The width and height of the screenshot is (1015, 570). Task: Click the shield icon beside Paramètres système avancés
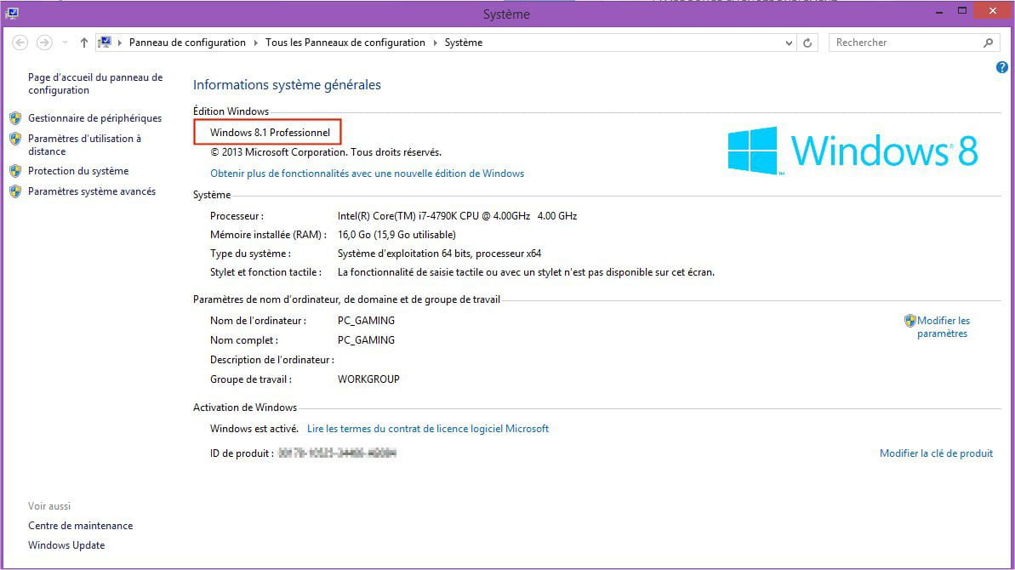pyautogui.click(x=15, y=191)
